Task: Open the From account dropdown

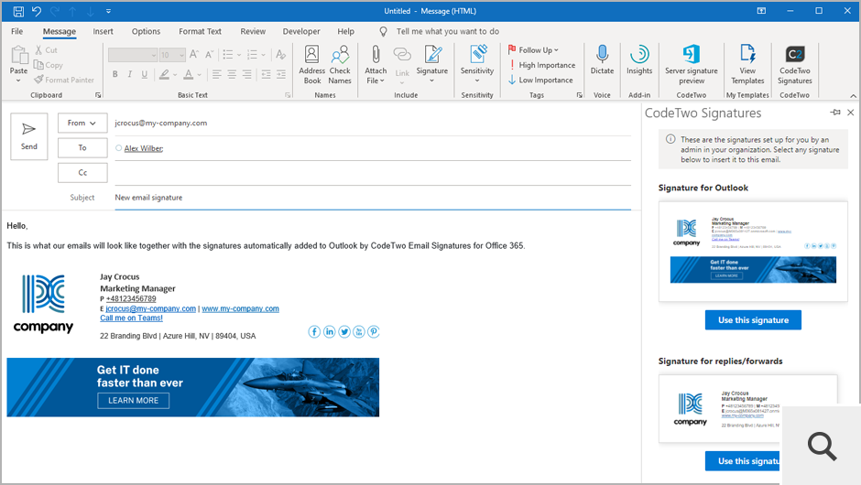Action: [x=82, y=123]
